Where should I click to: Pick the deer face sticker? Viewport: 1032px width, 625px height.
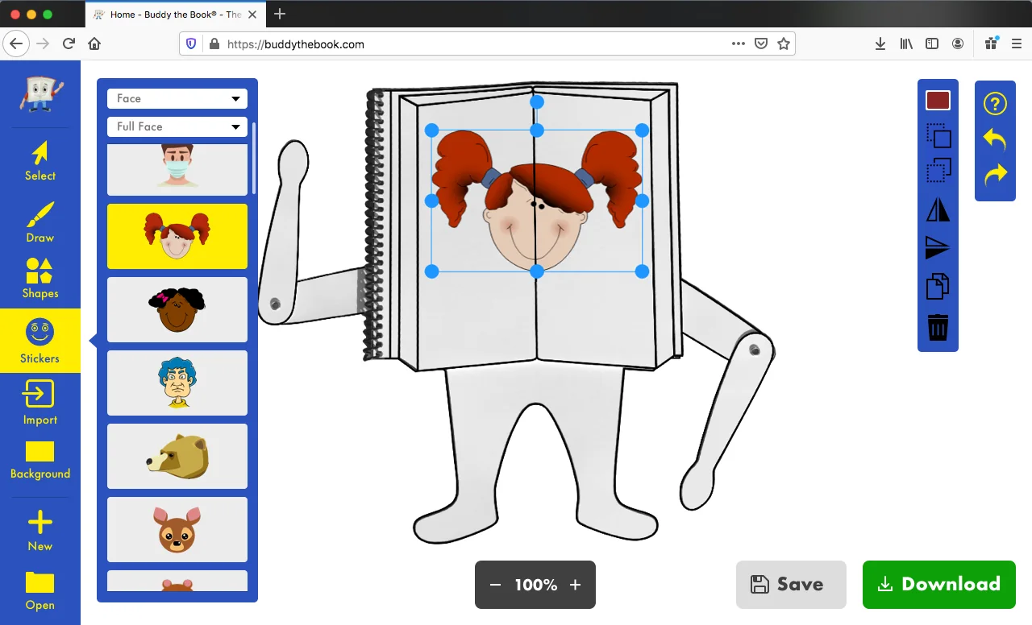(177, 529)
